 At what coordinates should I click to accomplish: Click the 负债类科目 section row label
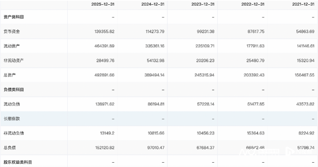pos(14,90)
